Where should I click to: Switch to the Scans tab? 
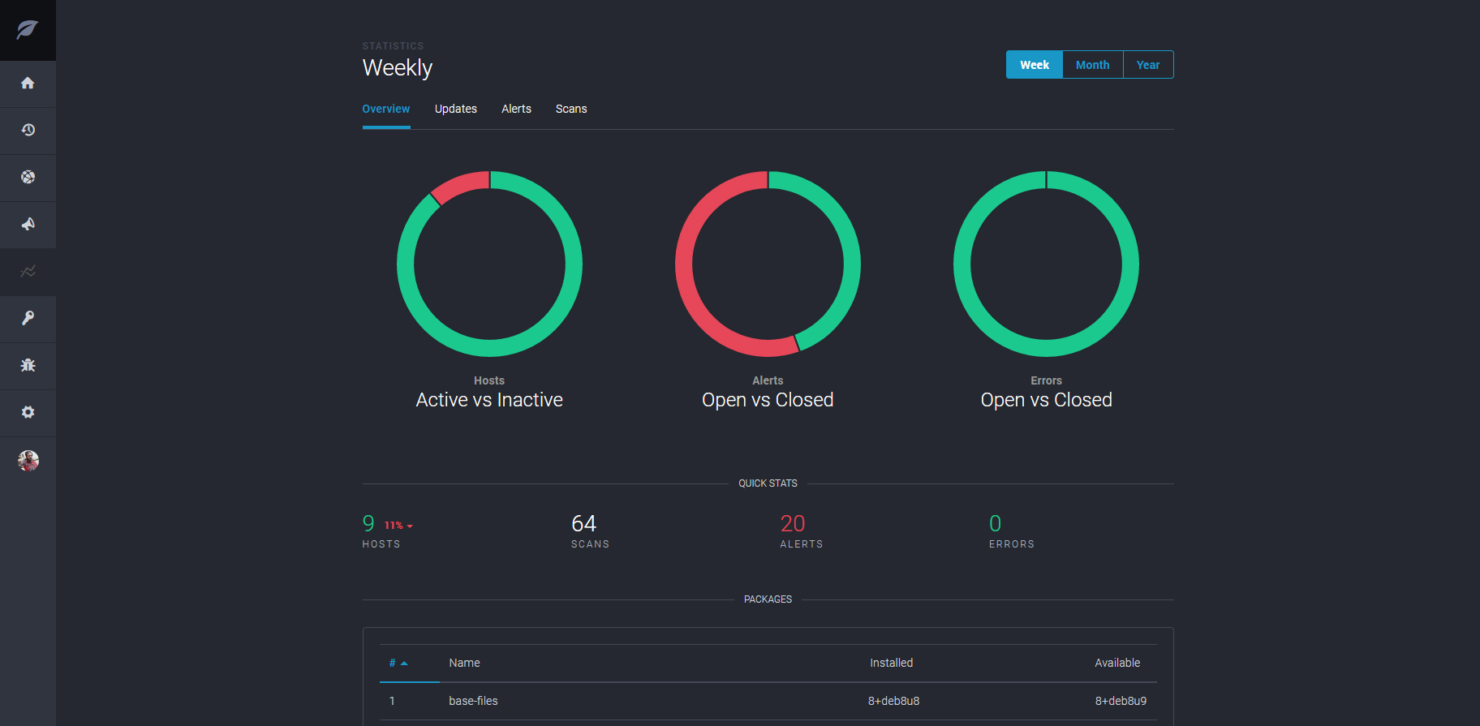(571, 109)
